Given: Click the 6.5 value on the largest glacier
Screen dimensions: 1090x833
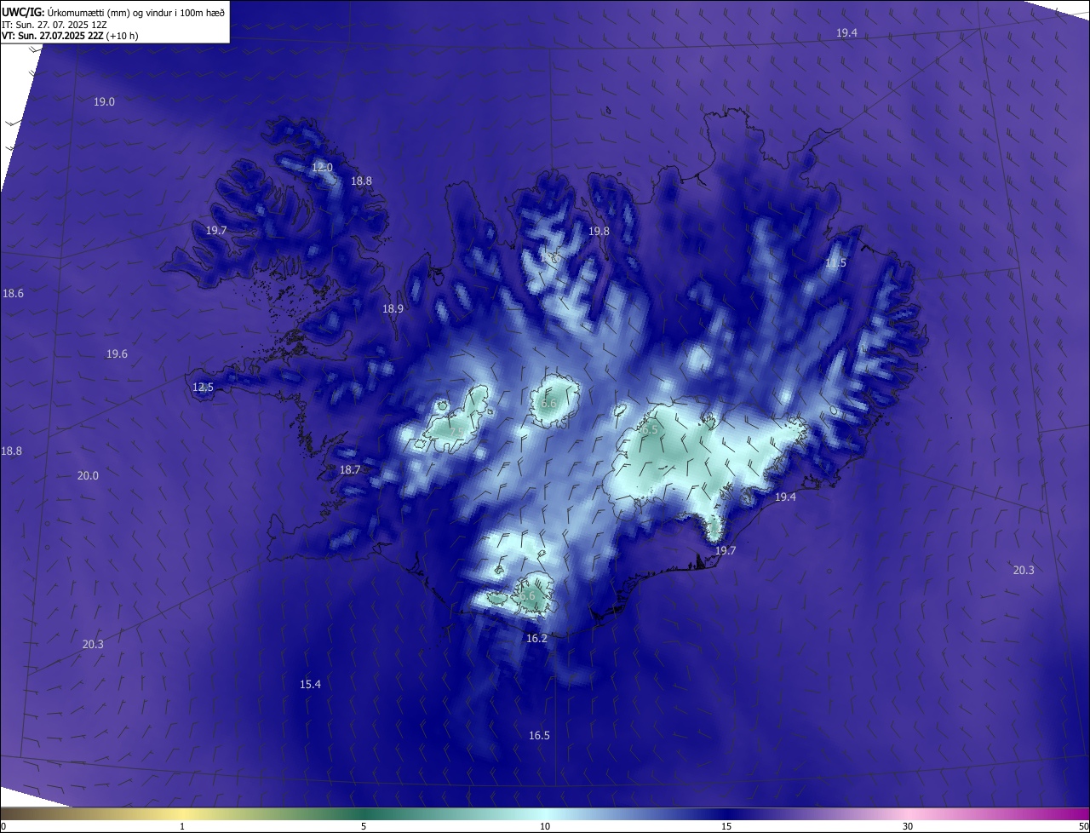Looking at the screenshot, I should click(650, 430).
